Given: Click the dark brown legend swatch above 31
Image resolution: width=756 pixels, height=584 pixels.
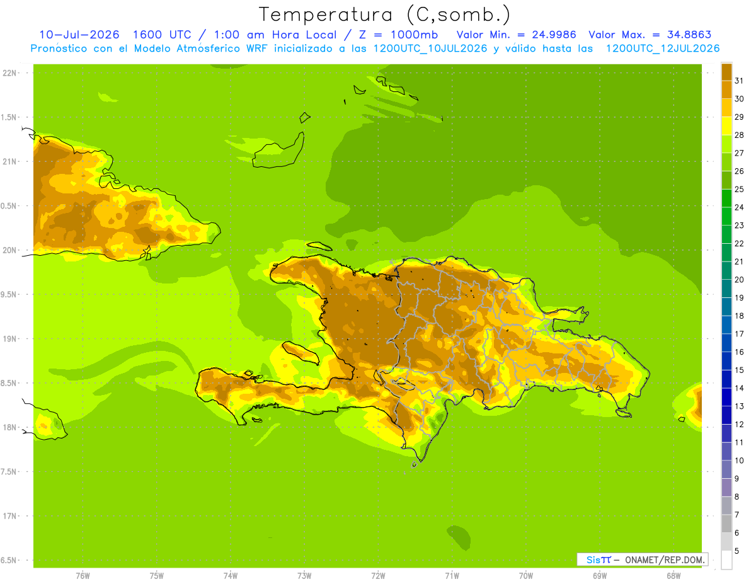Looking at the screenshot, I should 726,72.
